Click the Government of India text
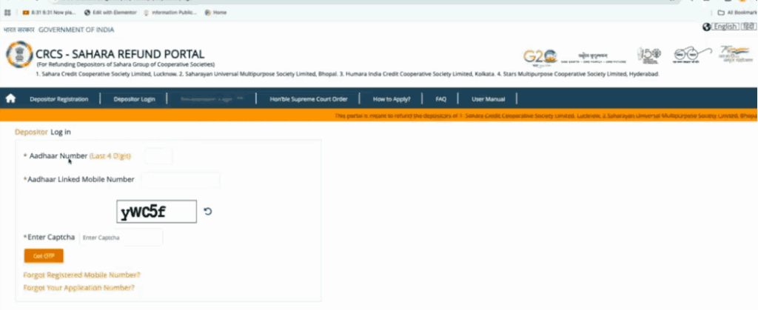This screenshot has height=310, width=758. pos(76,30)
